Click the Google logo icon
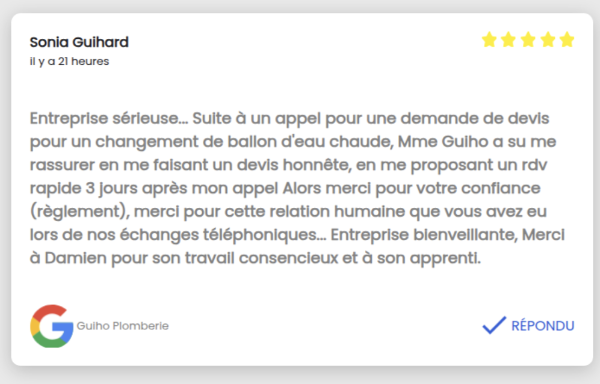The image size is (600, 384). coord(52,326)
